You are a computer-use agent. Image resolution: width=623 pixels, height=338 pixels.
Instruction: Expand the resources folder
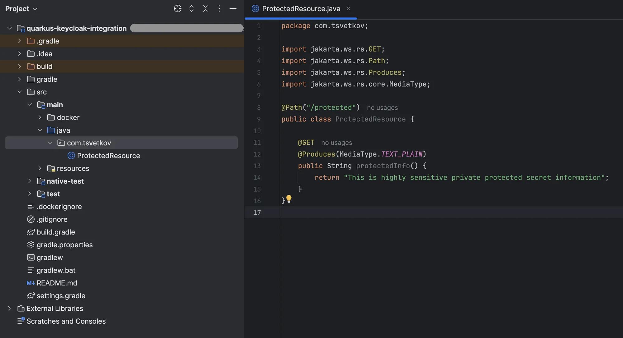[x=40, y=168]
